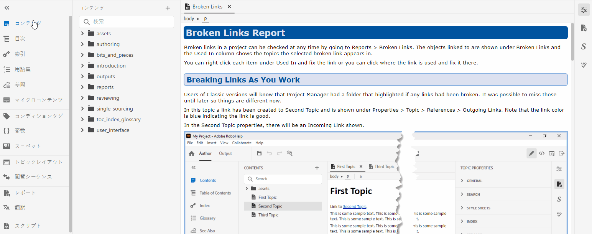This screenshot has height=234, width=592.
Task: Select the reports folder name
Action: [x=105, y=87]
